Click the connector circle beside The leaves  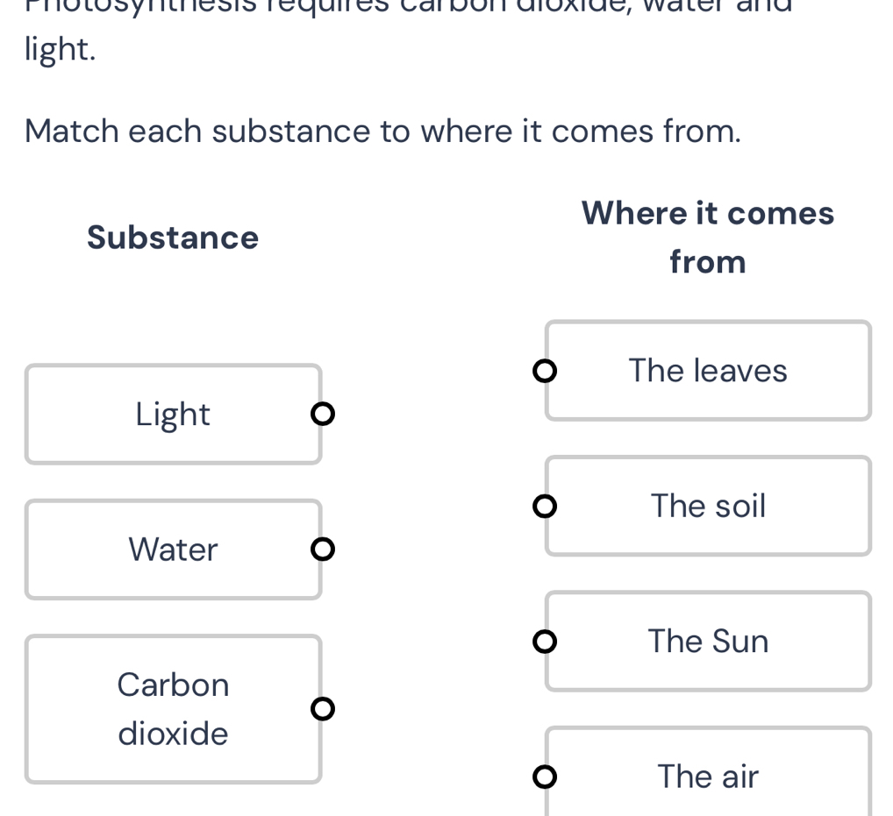pyautogui.click(x=544, y=371)
